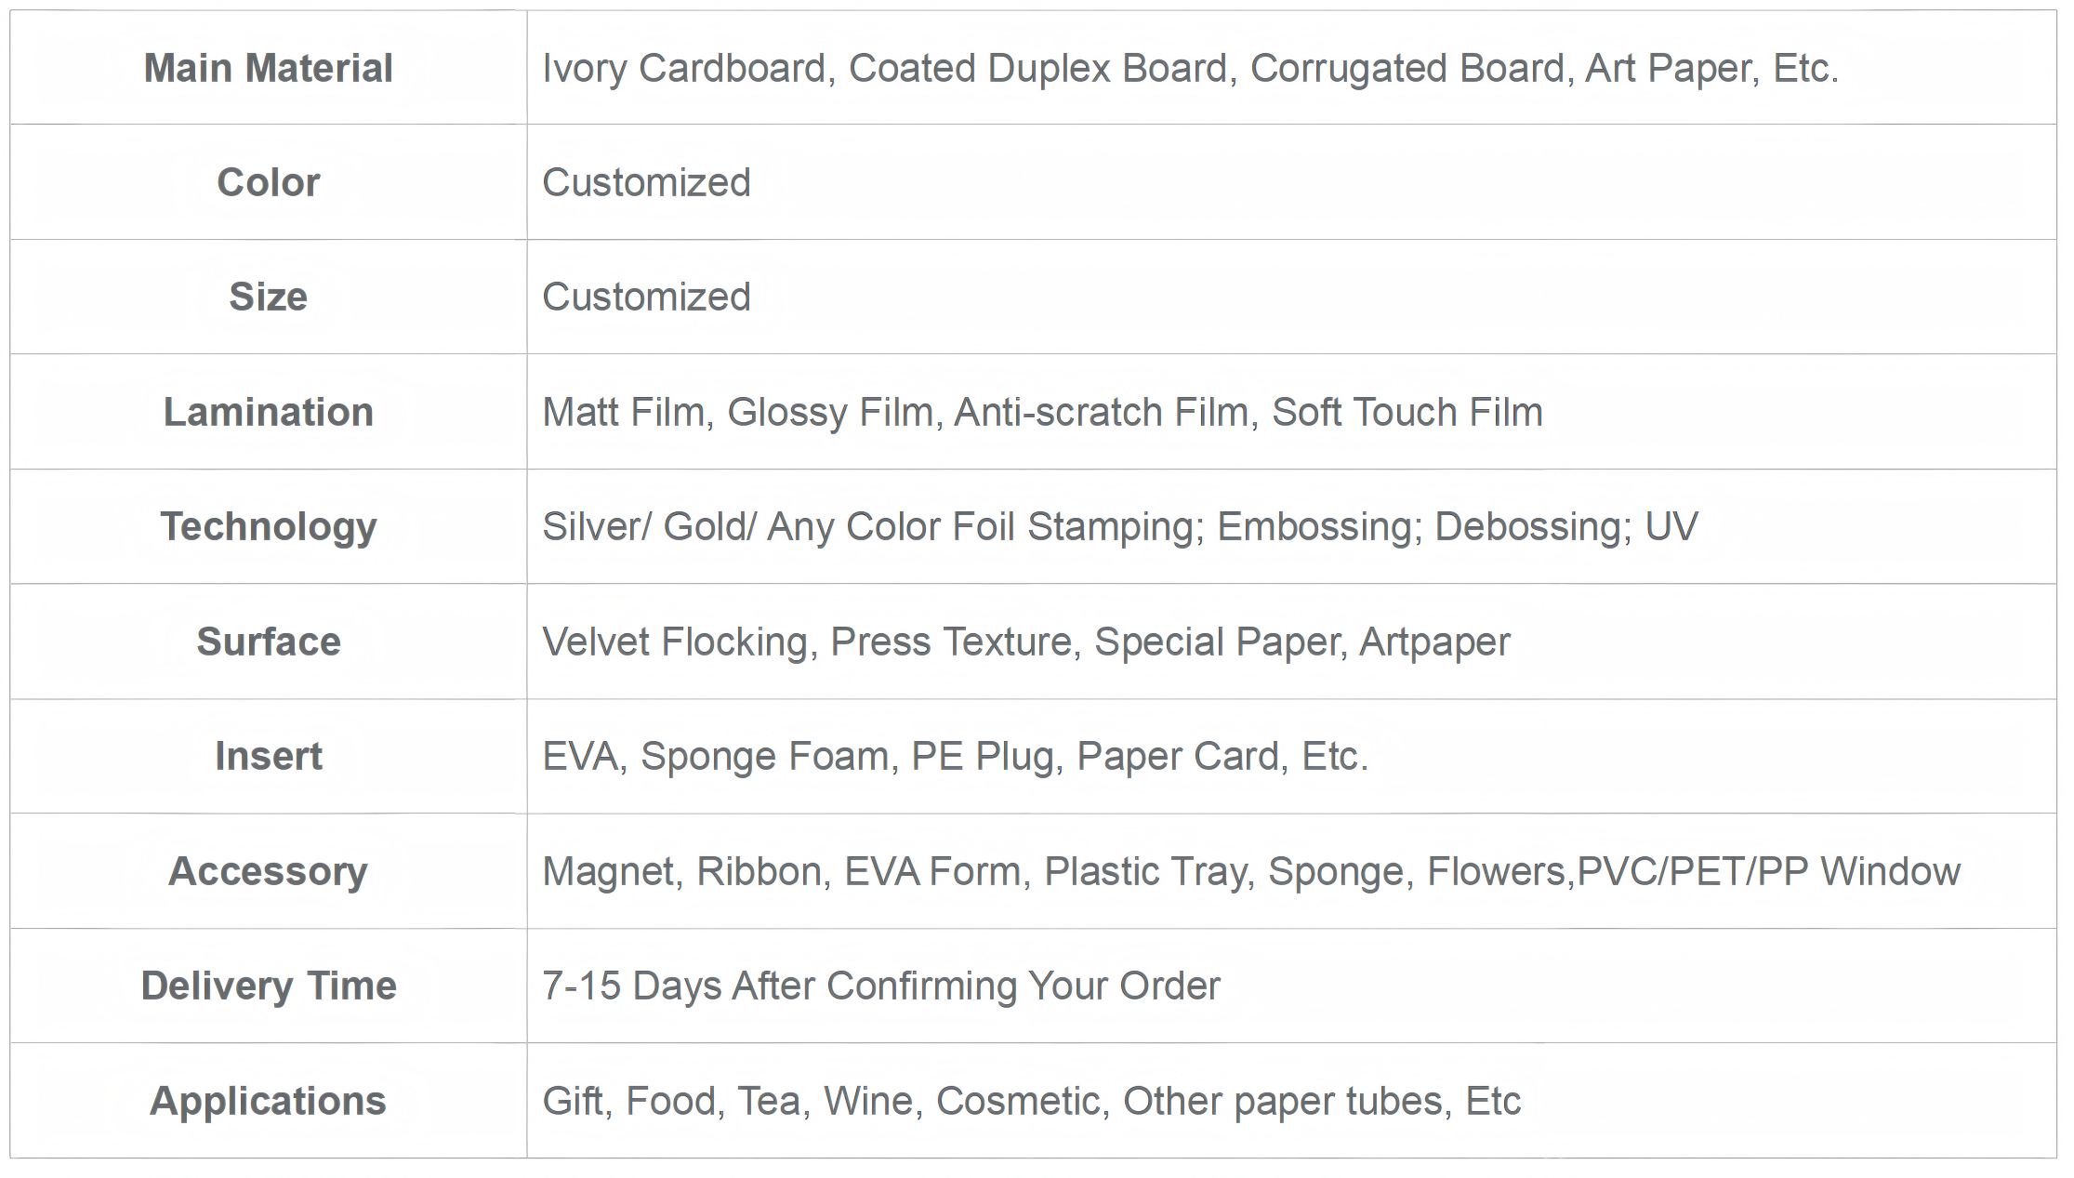Click the Main Material row label
This screenshot has width=2074, height=1178.
[x=268, y=69]
